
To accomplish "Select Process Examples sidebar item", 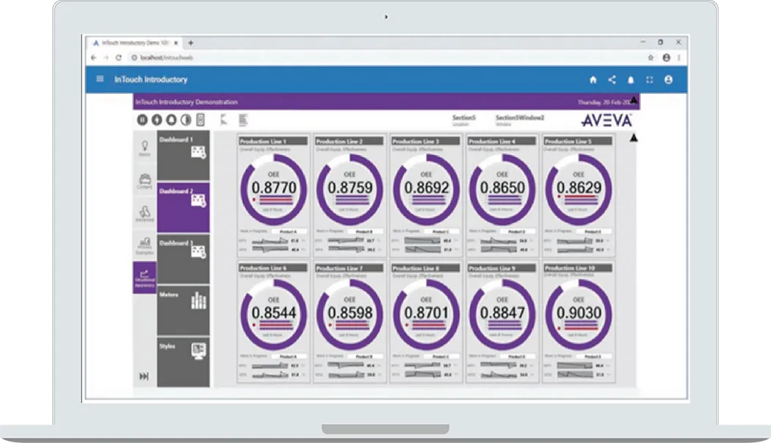I will click(x=145, y=246).
